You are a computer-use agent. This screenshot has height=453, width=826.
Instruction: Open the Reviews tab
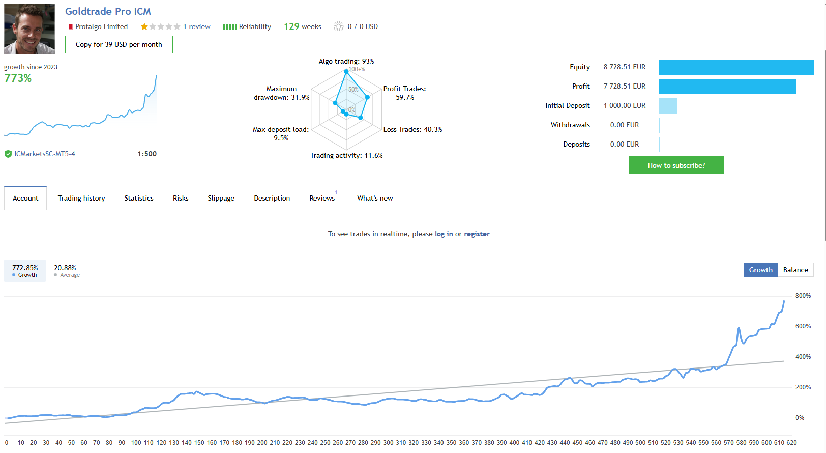[322, 198]
